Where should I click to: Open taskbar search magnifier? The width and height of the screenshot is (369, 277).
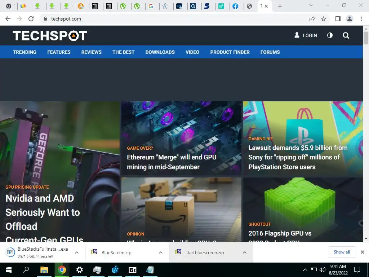pos(26,270)
